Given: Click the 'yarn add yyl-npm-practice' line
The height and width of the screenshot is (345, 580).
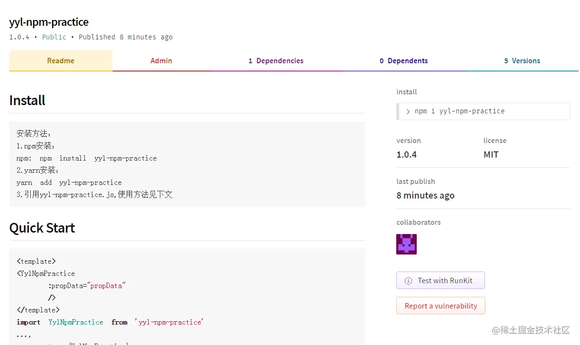Looking at the screenshot, I should 69,182.
